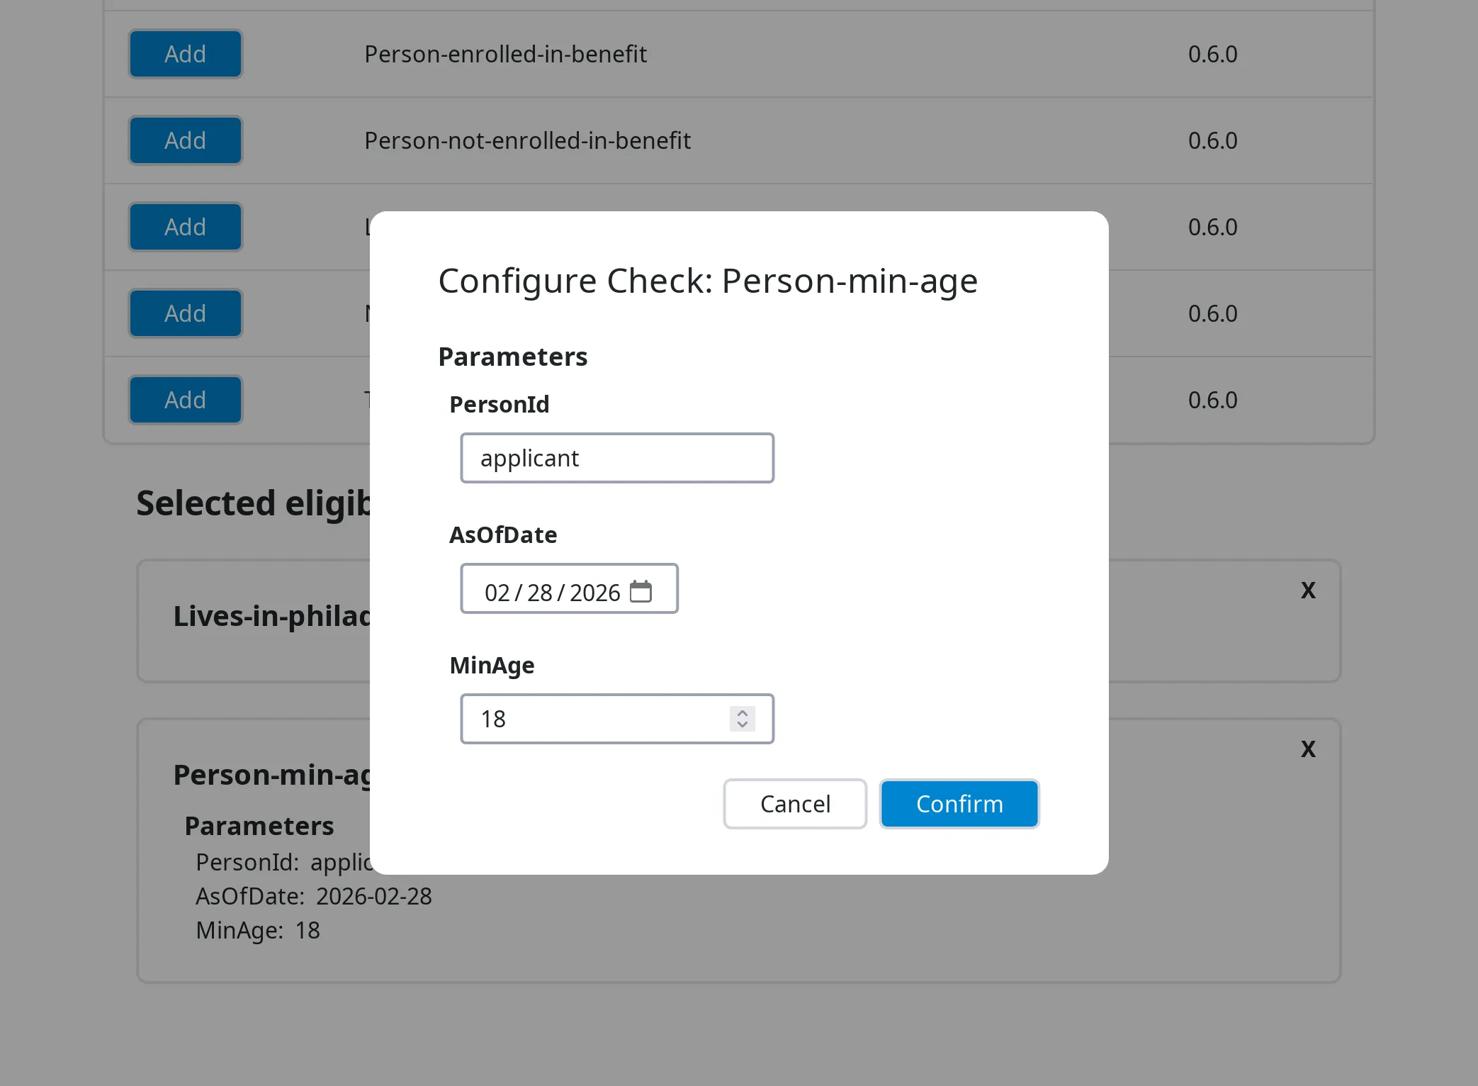This screenshot has height=1086, width=1478.
Task: Click Add on the third check row
Action: [185, 226]
